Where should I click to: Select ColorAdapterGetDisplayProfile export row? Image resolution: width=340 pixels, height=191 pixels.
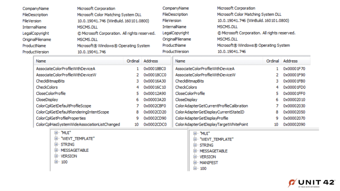tap(242, 118)
